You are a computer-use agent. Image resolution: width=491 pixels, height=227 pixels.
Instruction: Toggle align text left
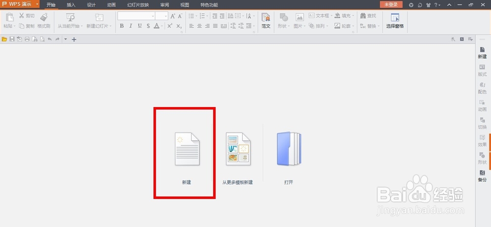tap(191, 26)
